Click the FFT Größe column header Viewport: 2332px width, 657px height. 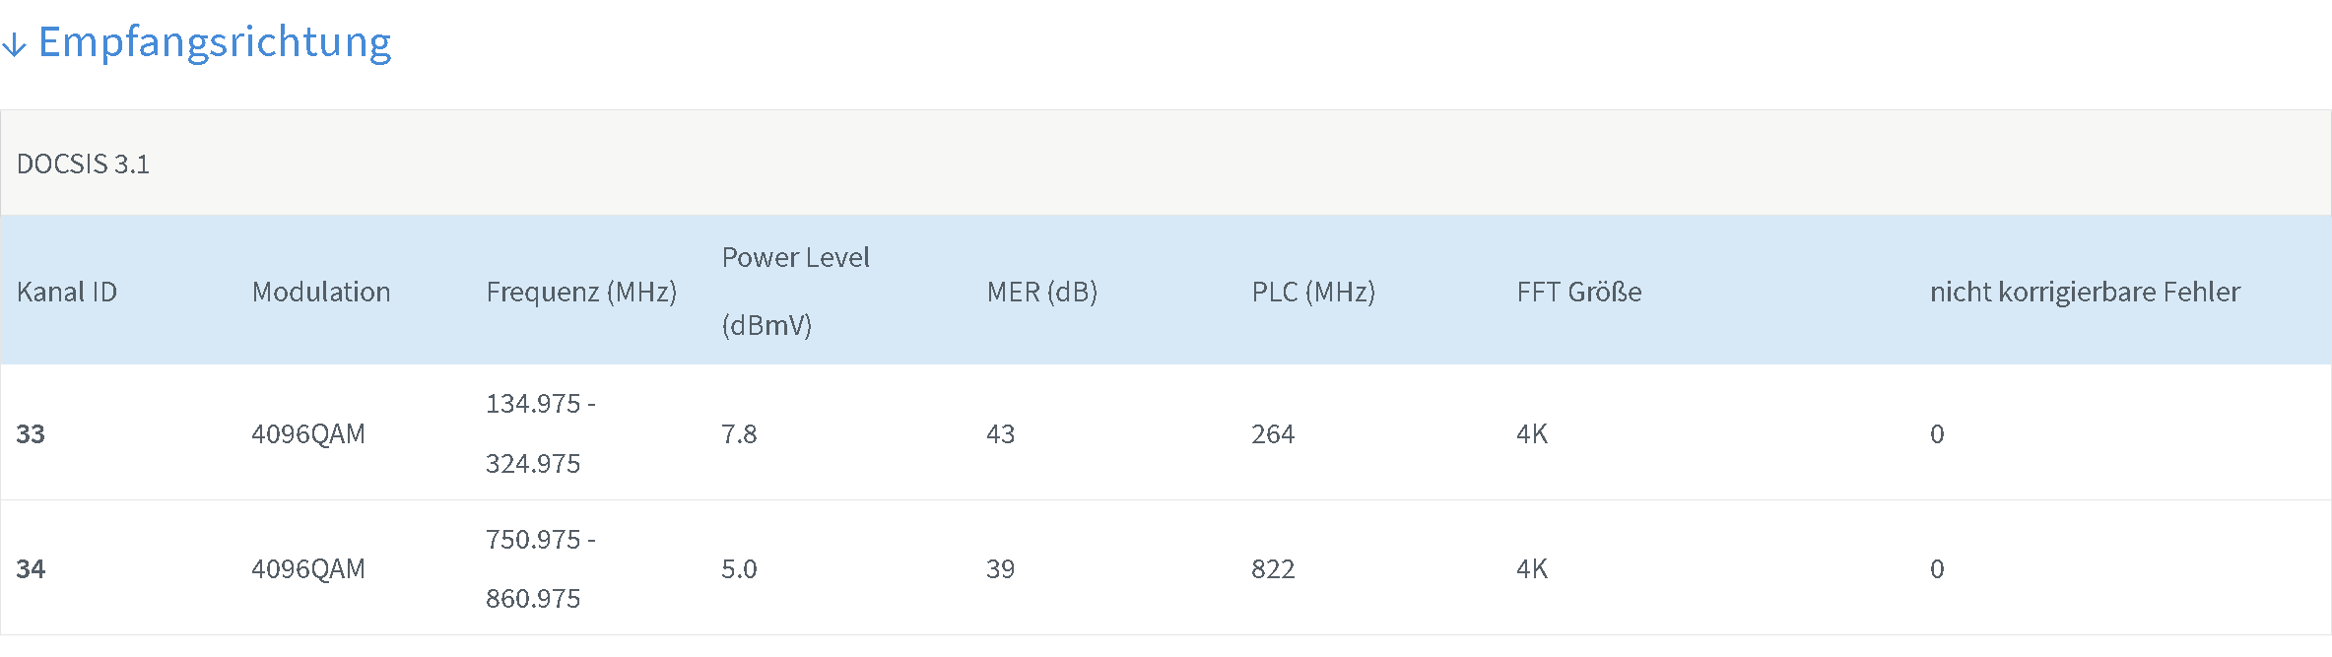pyautogui.click(x=1579, y=292)
